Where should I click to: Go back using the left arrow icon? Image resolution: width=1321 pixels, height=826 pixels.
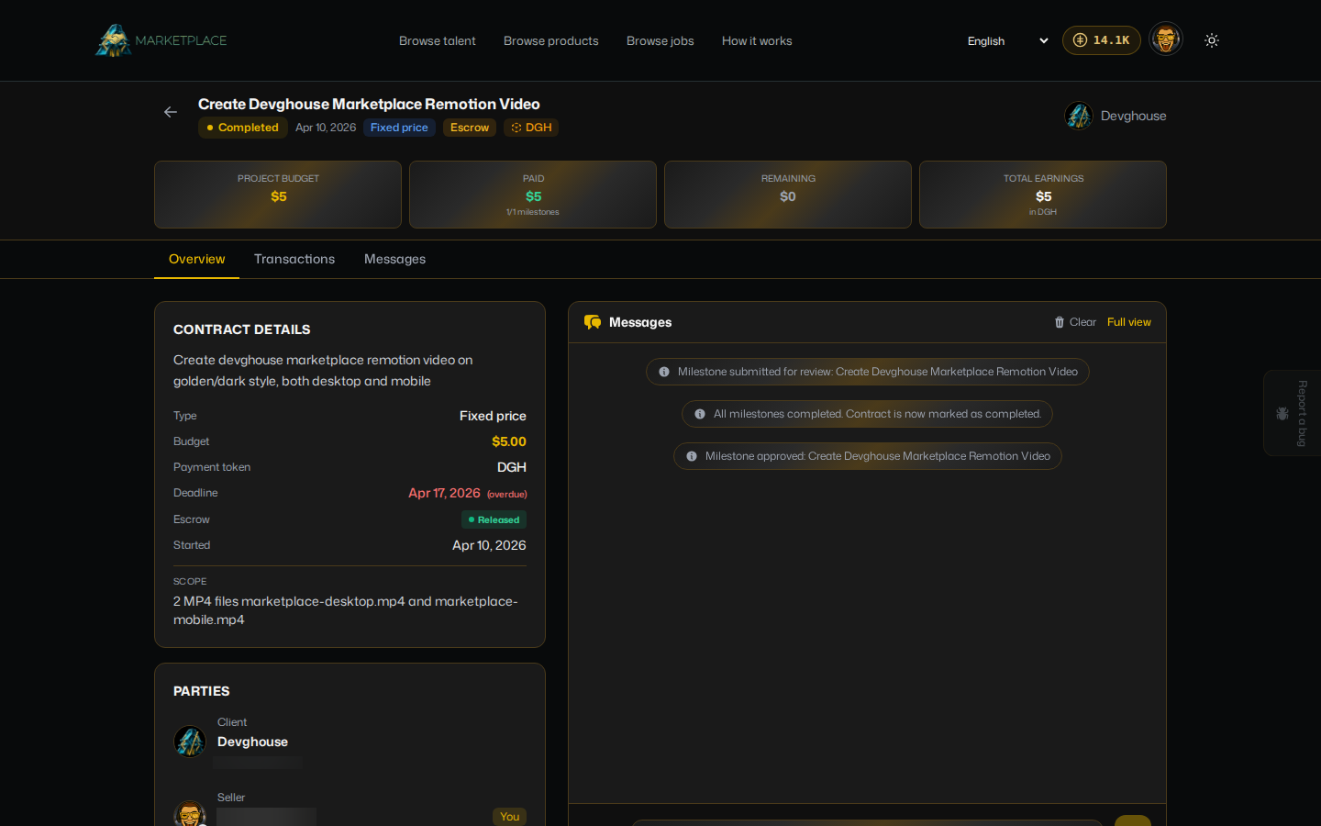coord(171,112)
